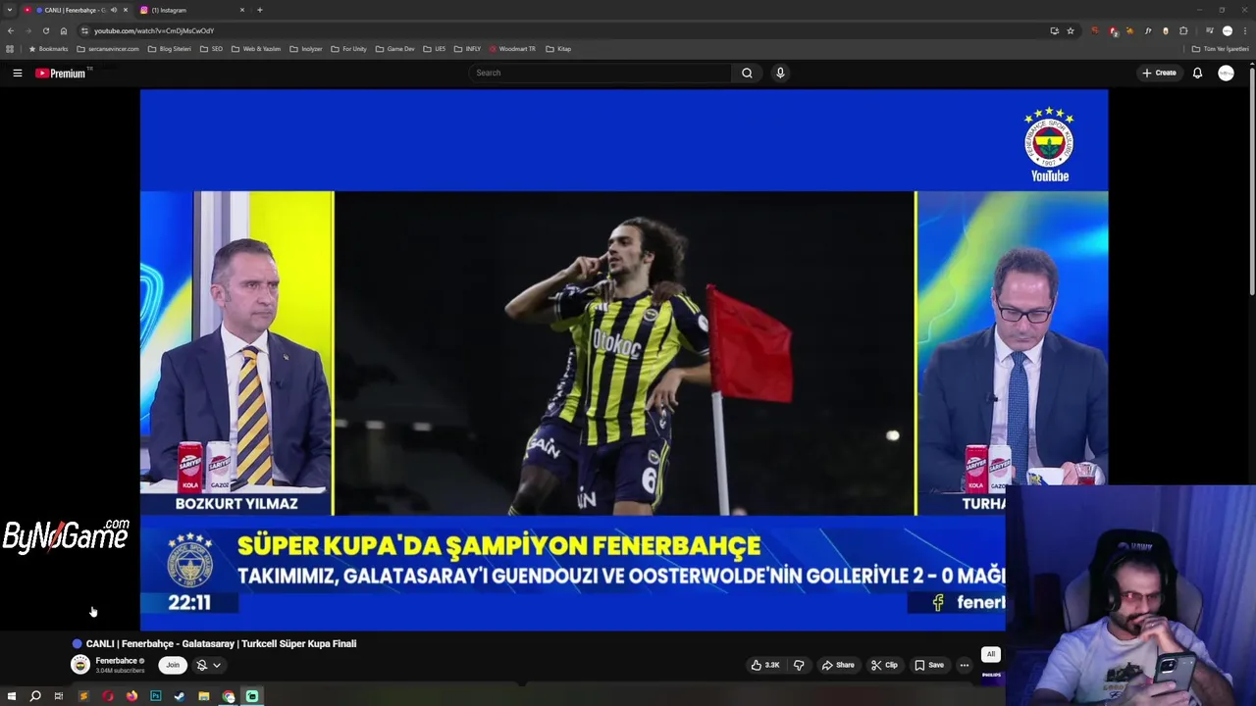Focus the YouTube search field

601,73
